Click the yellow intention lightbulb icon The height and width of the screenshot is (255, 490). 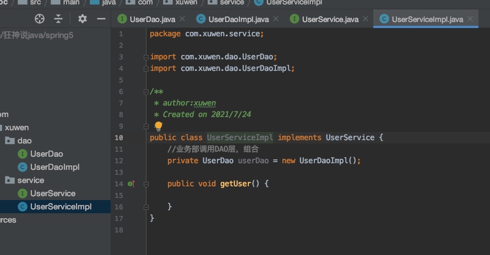click(159, 126)
